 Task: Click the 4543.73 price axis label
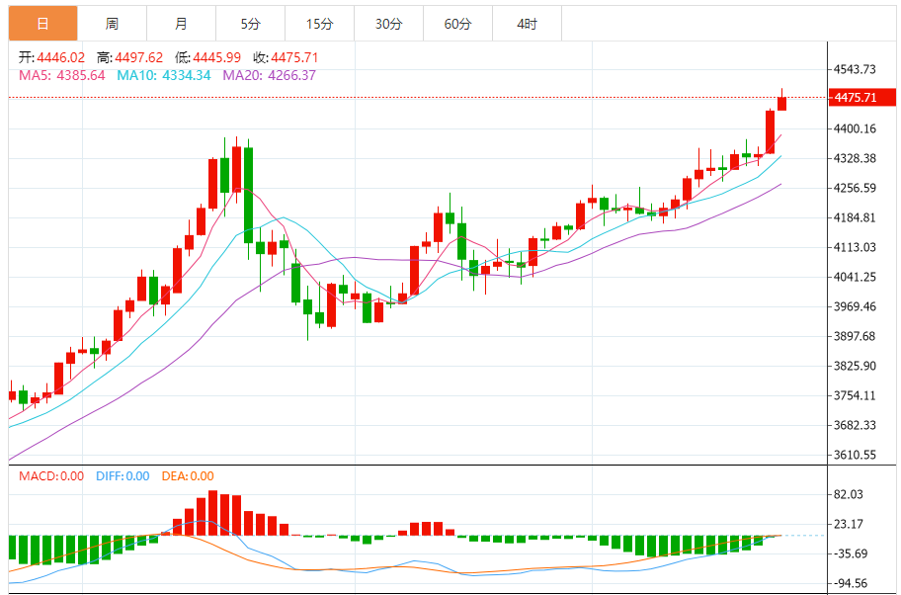pos(856,69)
